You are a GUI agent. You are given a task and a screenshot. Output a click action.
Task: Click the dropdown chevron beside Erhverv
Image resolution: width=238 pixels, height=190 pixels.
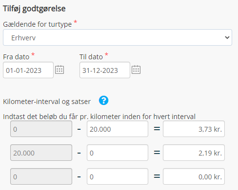(x=227, y=37)
